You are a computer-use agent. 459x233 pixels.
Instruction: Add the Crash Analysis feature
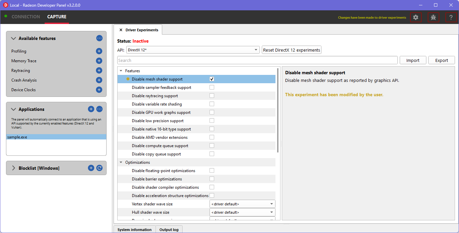[x=99, y=80]
